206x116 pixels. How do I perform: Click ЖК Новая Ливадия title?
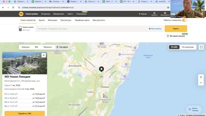(x=17, y=77)
